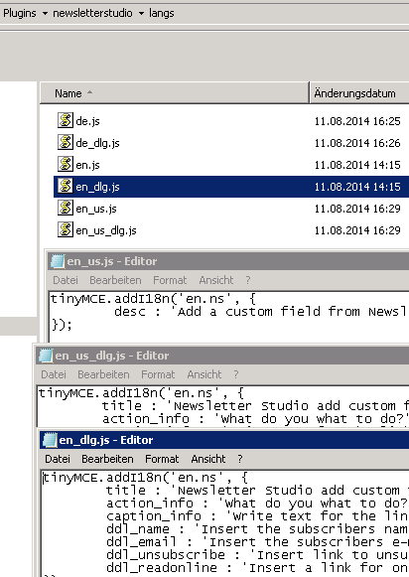Click the notepad icon of en_us_dlg.js Editor

46,356
